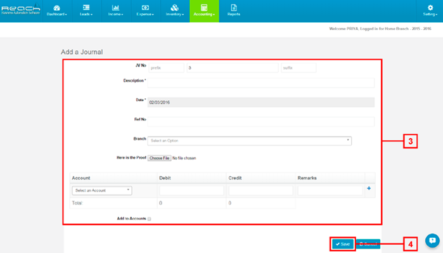Image resolution: width=443 pixels, height=253 pixels.
Task: Click the Remarks field
Action: [330, 190]
